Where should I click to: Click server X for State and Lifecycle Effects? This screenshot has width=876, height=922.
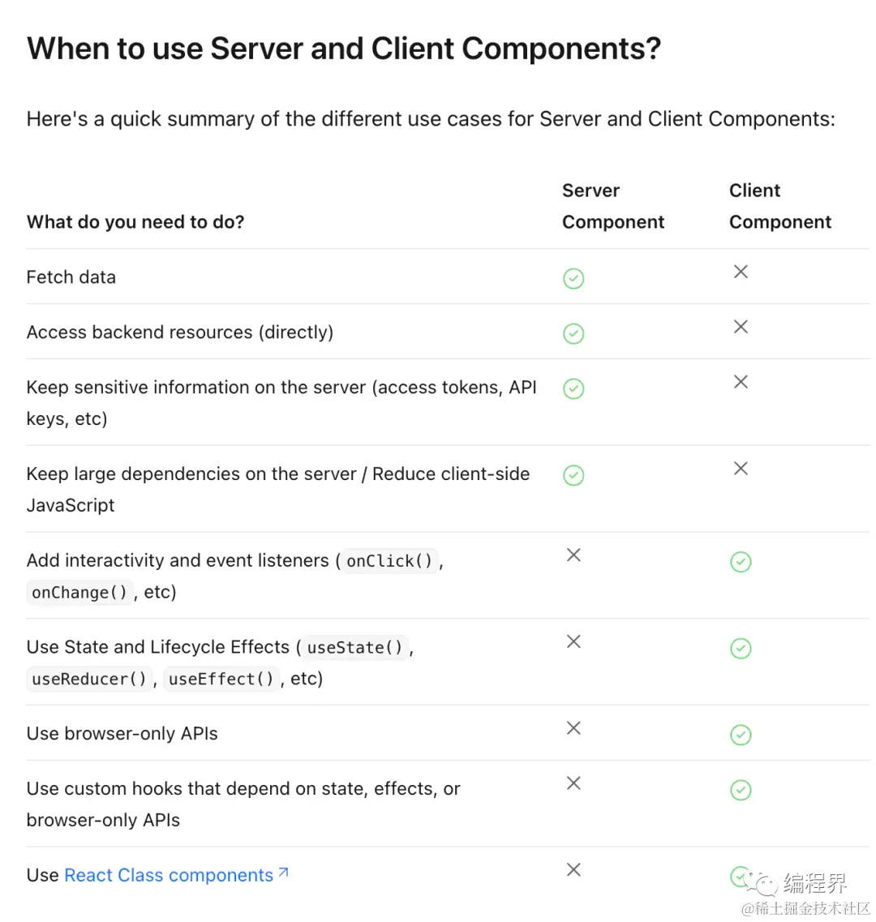tap(573, 641)
